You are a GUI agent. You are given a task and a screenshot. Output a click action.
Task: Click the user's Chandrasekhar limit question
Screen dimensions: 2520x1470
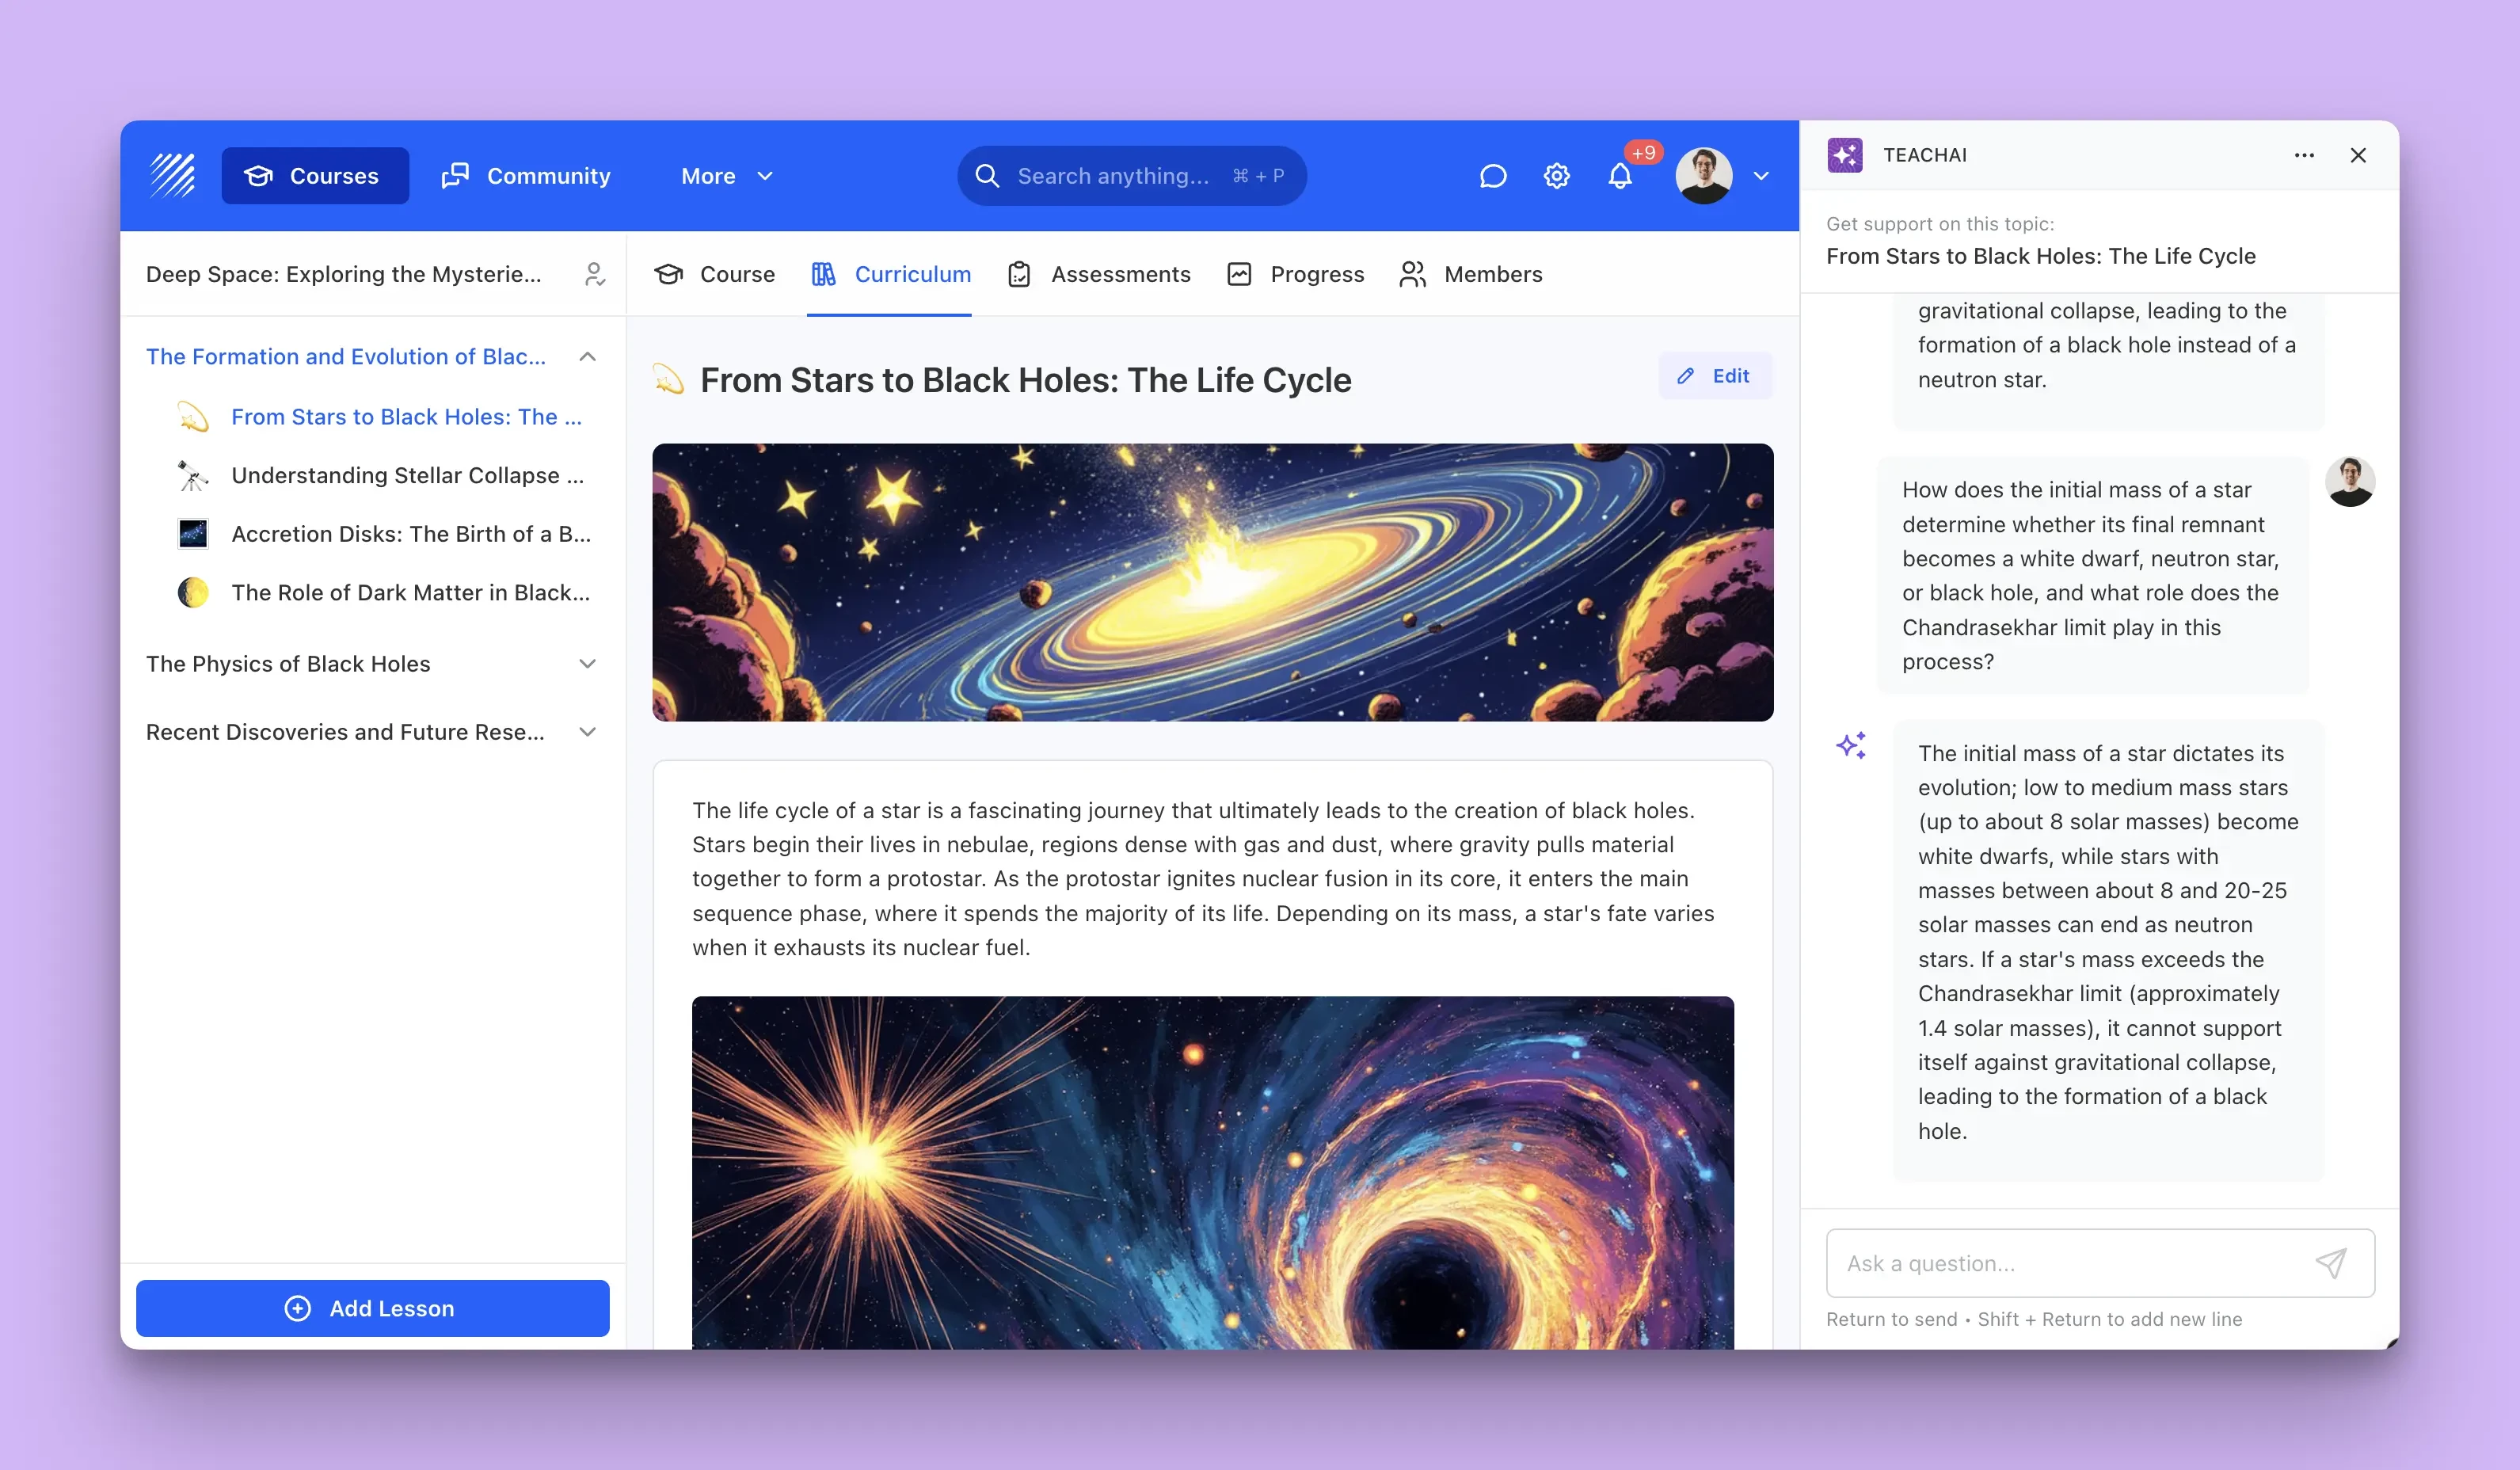(2093, 575)
